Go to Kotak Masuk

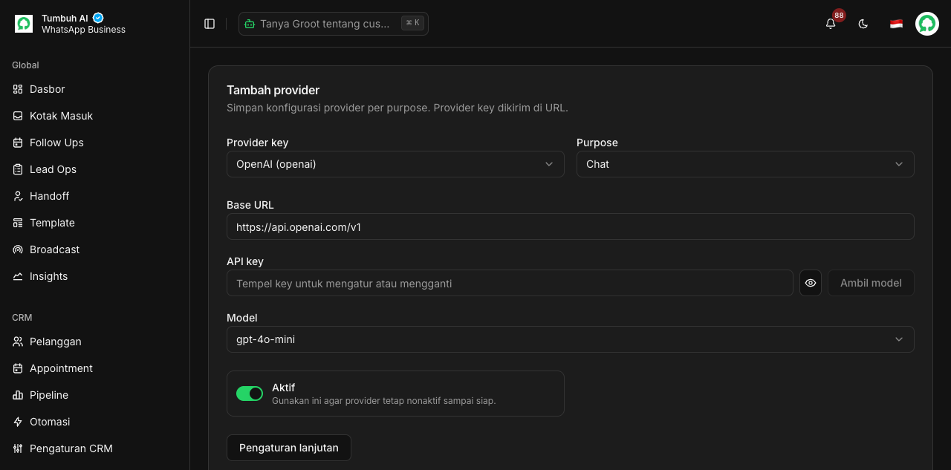pyautogui.click(x=95, y=116)
